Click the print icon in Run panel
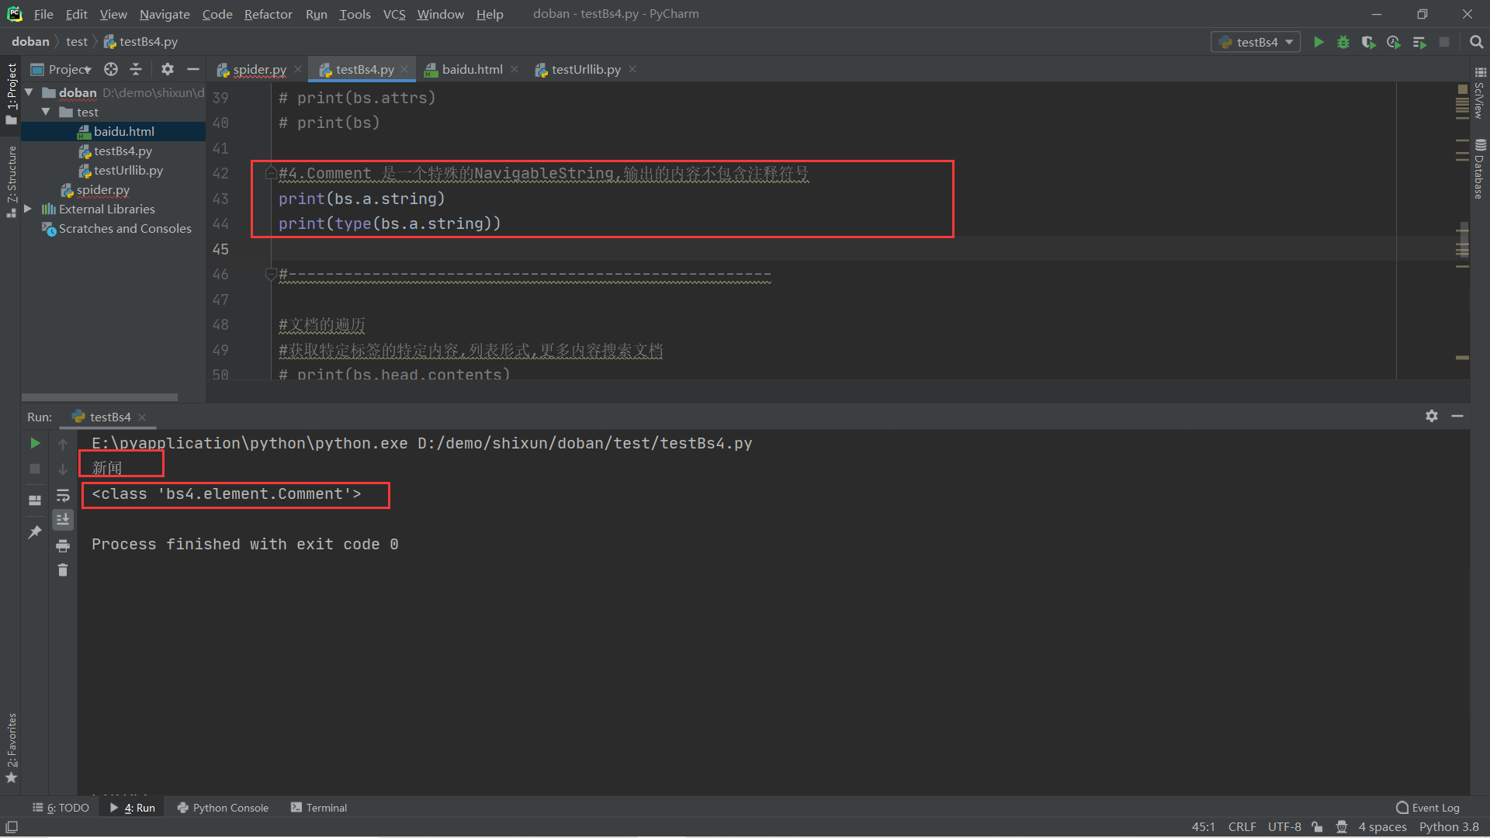Viewport: 1490px width, 838px height. (x=63, y=545)
